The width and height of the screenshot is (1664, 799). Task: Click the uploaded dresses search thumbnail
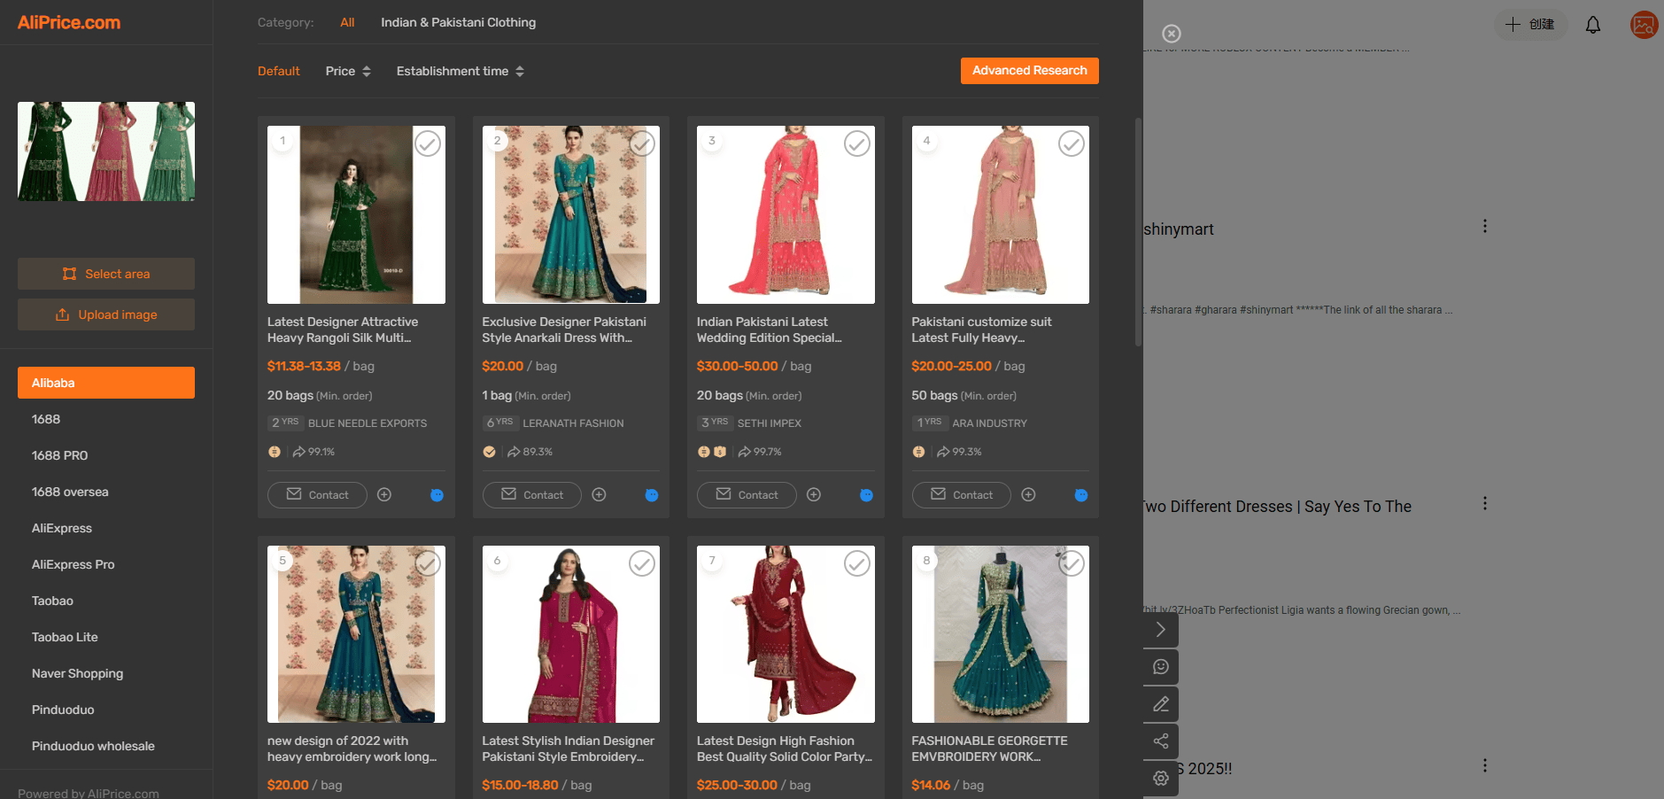[106, 151]
